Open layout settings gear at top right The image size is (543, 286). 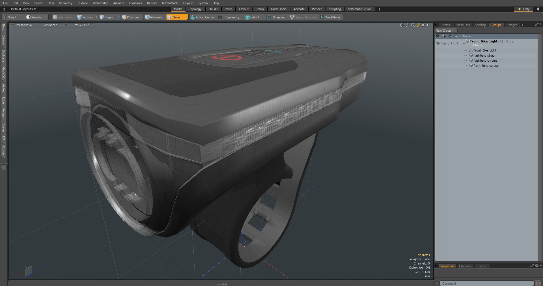[x=538, y=9]
